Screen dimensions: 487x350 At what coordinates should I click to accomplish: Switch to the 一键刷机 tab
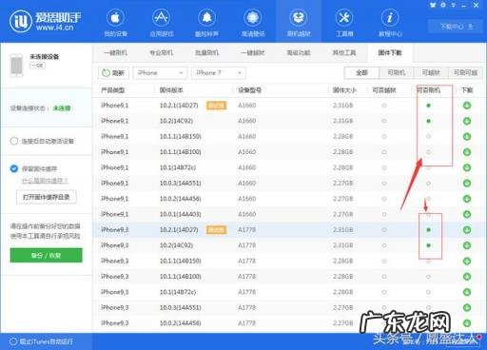click(x=115, y=52)
